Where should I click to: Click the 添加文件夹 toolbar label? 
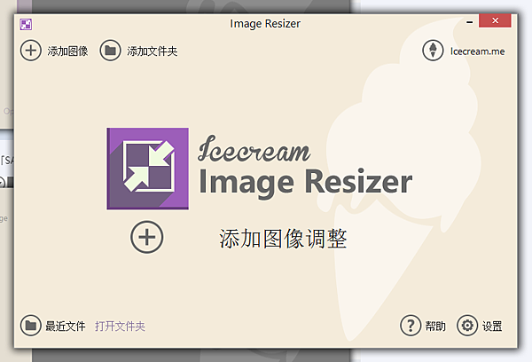(x=153, y=51)
